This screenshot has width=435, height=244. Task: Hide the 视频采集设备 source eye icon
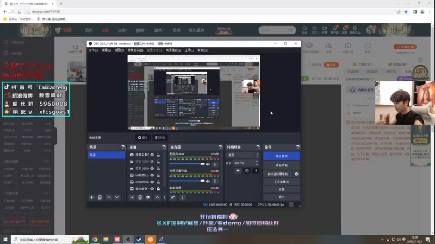tap(152, 155)
